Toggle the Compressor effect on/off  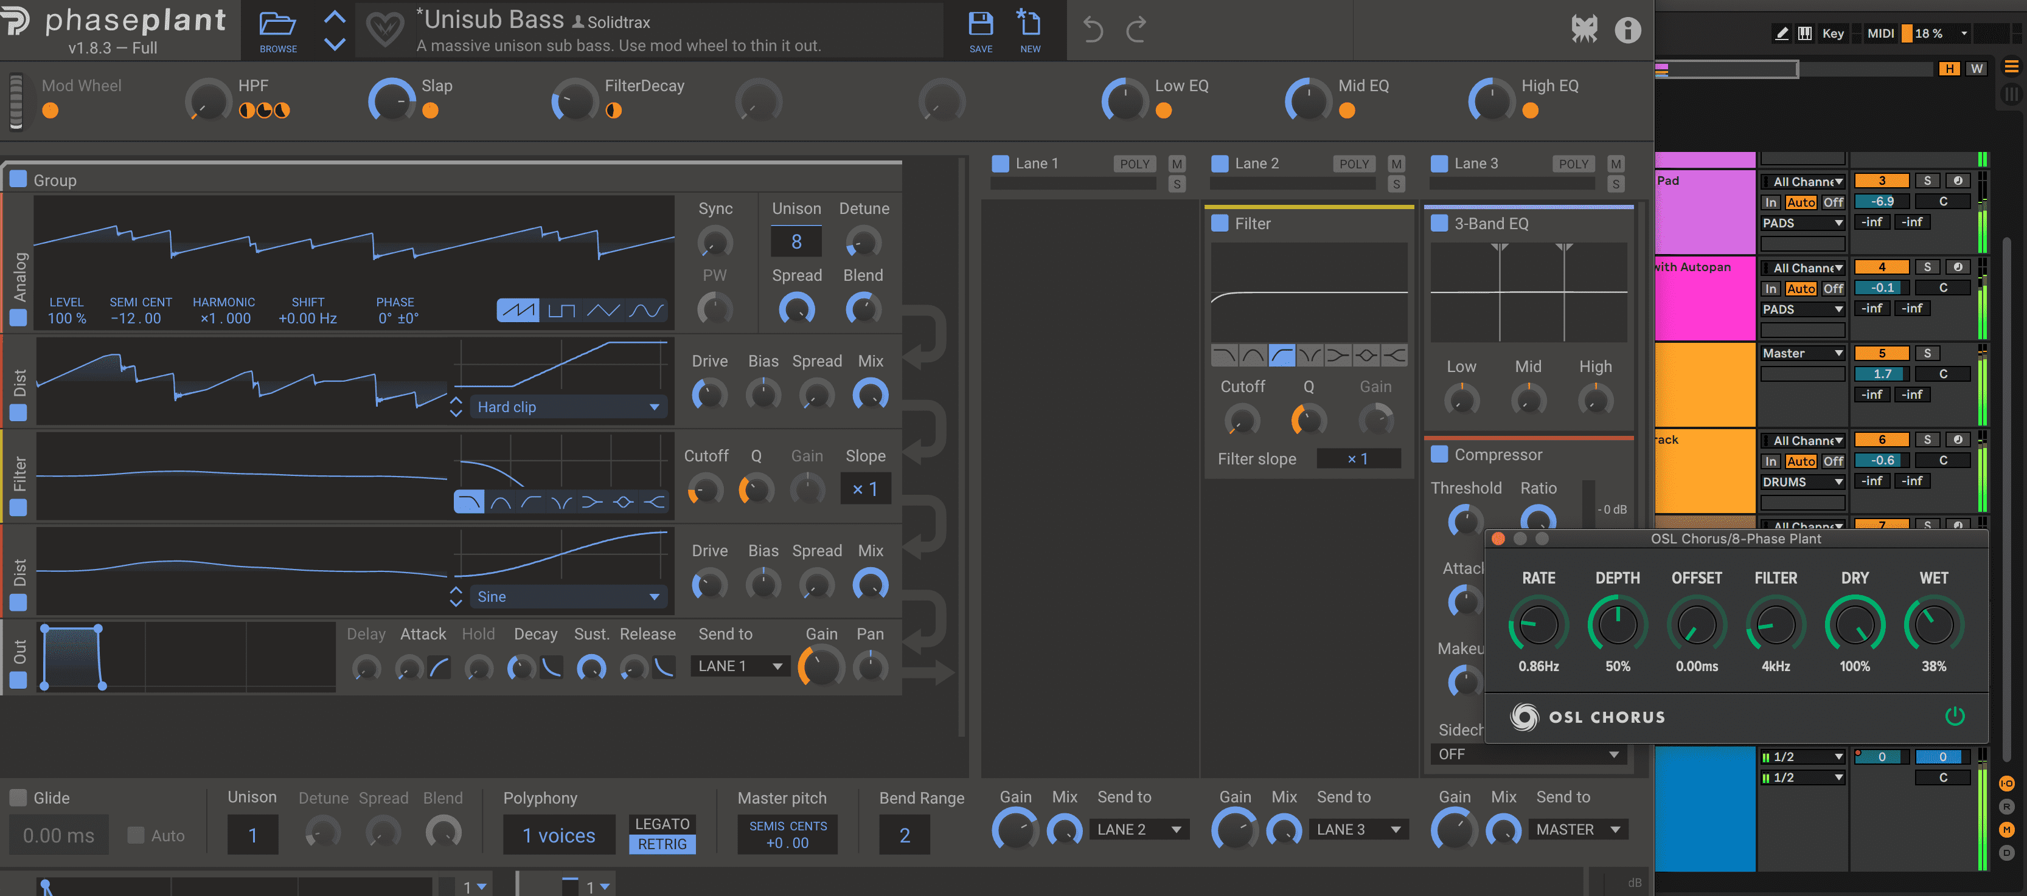[x=1439, y=454]
